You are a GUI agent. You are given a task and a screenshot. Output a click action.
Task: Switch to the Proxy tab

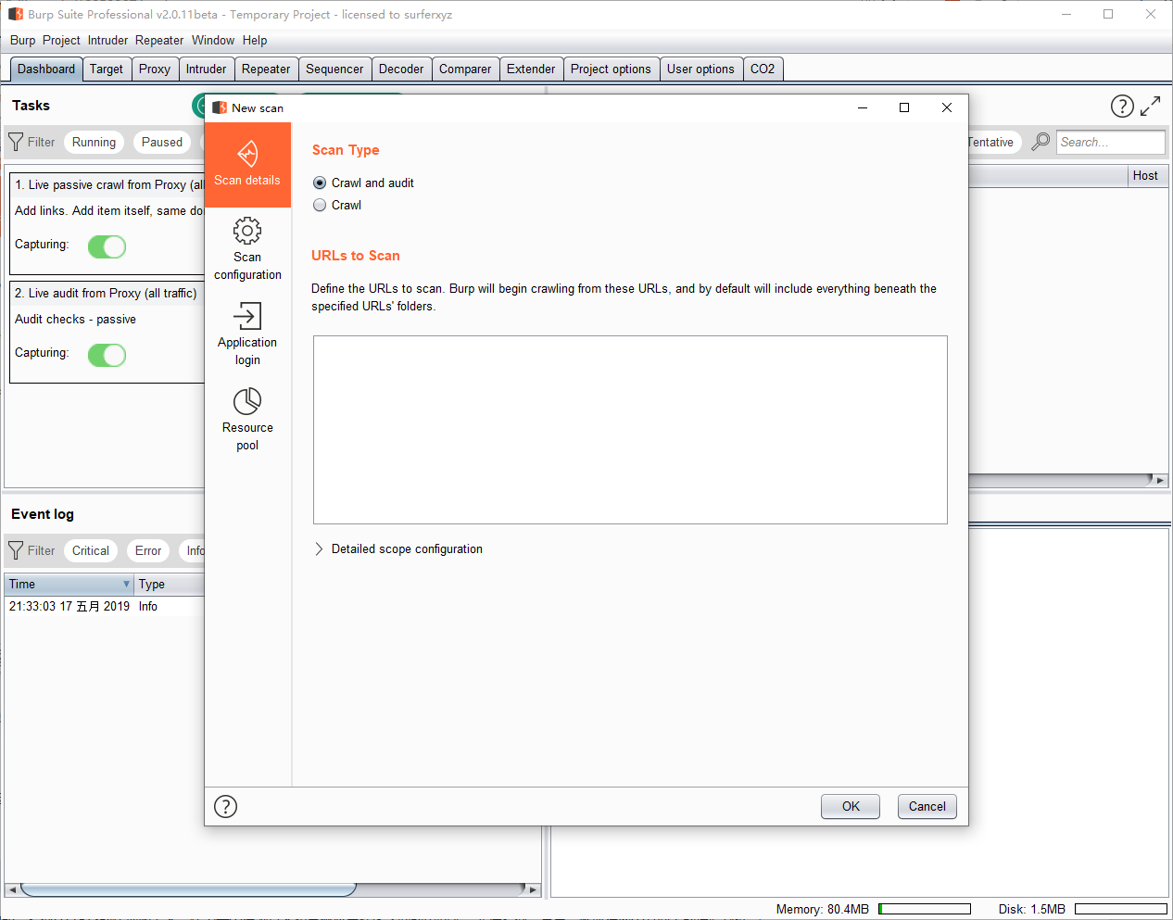(x=154, y=69)
